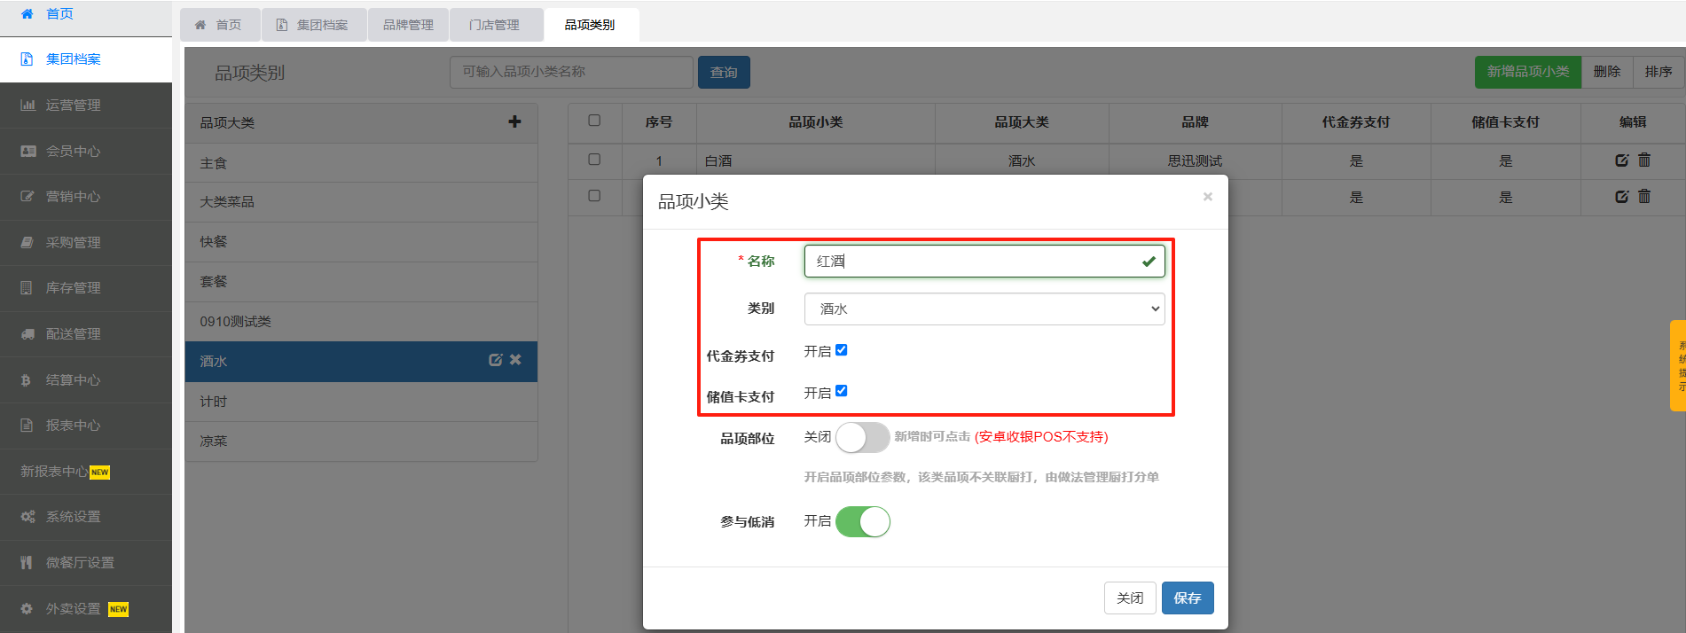Click the 保存 button in the dialog

pyautogui.click(x=1187, y=598)
